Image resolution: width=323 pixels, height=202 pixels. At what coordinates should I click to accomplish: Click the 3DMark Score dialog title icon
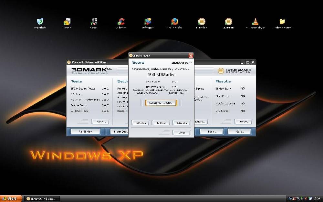(130, 56)
